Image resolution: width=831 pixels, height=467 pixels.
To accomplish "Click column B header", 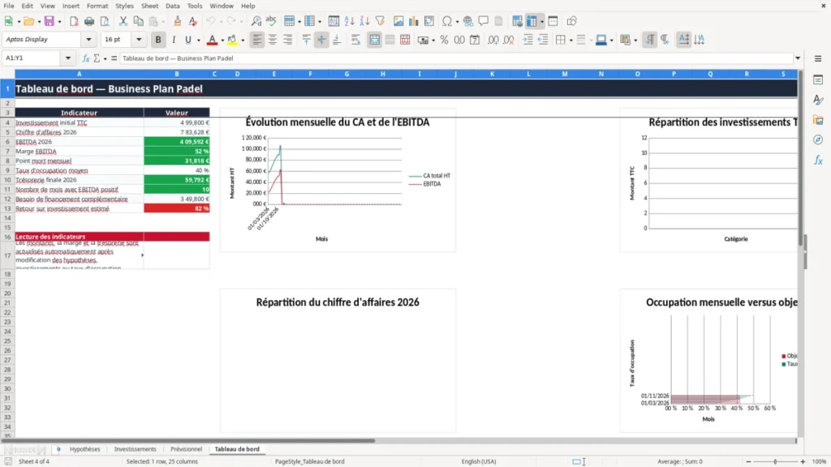I will [176, 74].
